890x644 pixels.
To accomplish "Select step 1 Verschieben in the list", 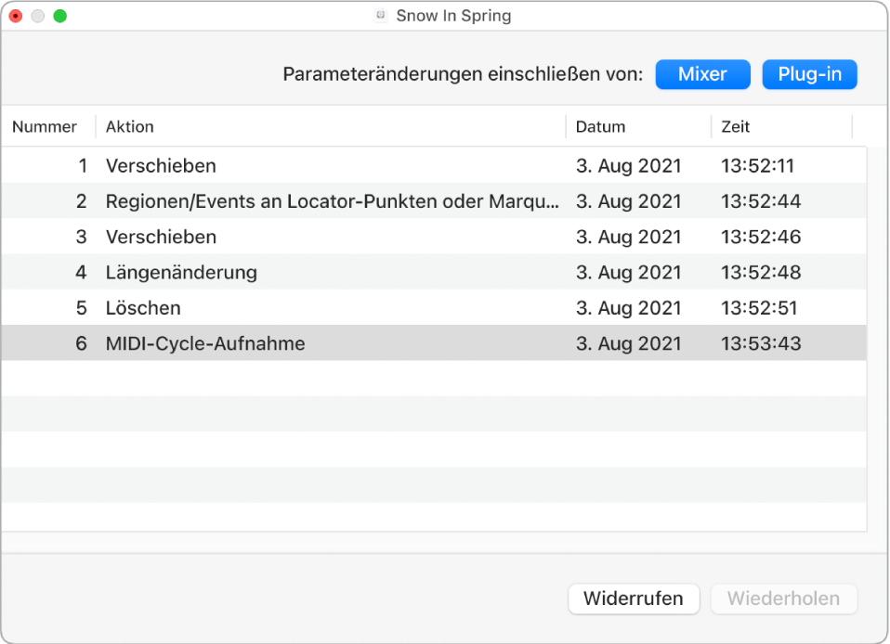I will tap(161, 166).
